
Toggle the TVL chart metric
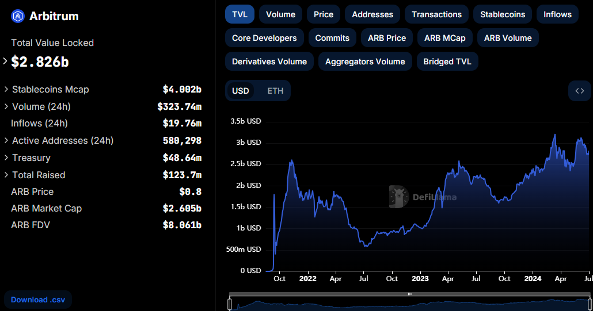tap(240, 14)
